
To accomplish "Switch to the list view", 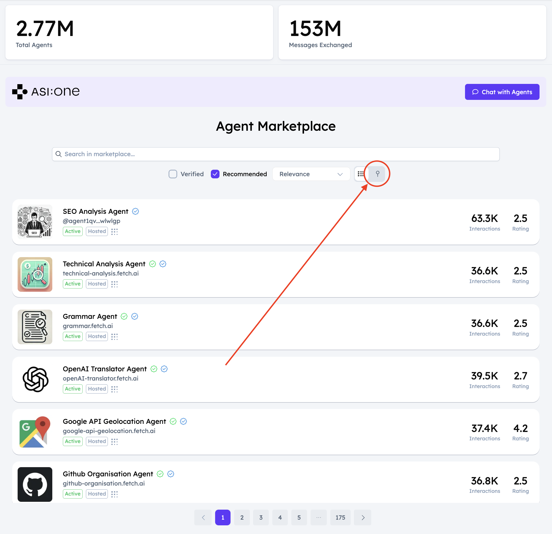I will coord(361,173).
